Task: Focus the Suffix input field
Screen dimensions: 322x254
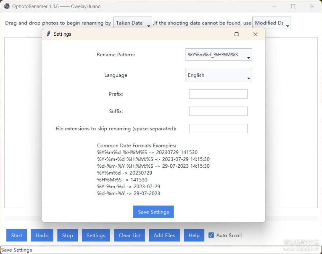Action: pos(218,111)
